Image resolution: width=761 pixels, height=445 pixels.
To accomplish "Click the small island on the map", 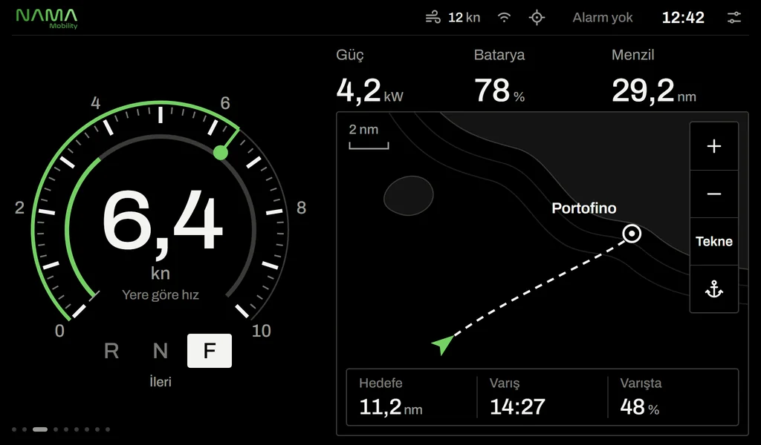I will (x=409, y=196).
